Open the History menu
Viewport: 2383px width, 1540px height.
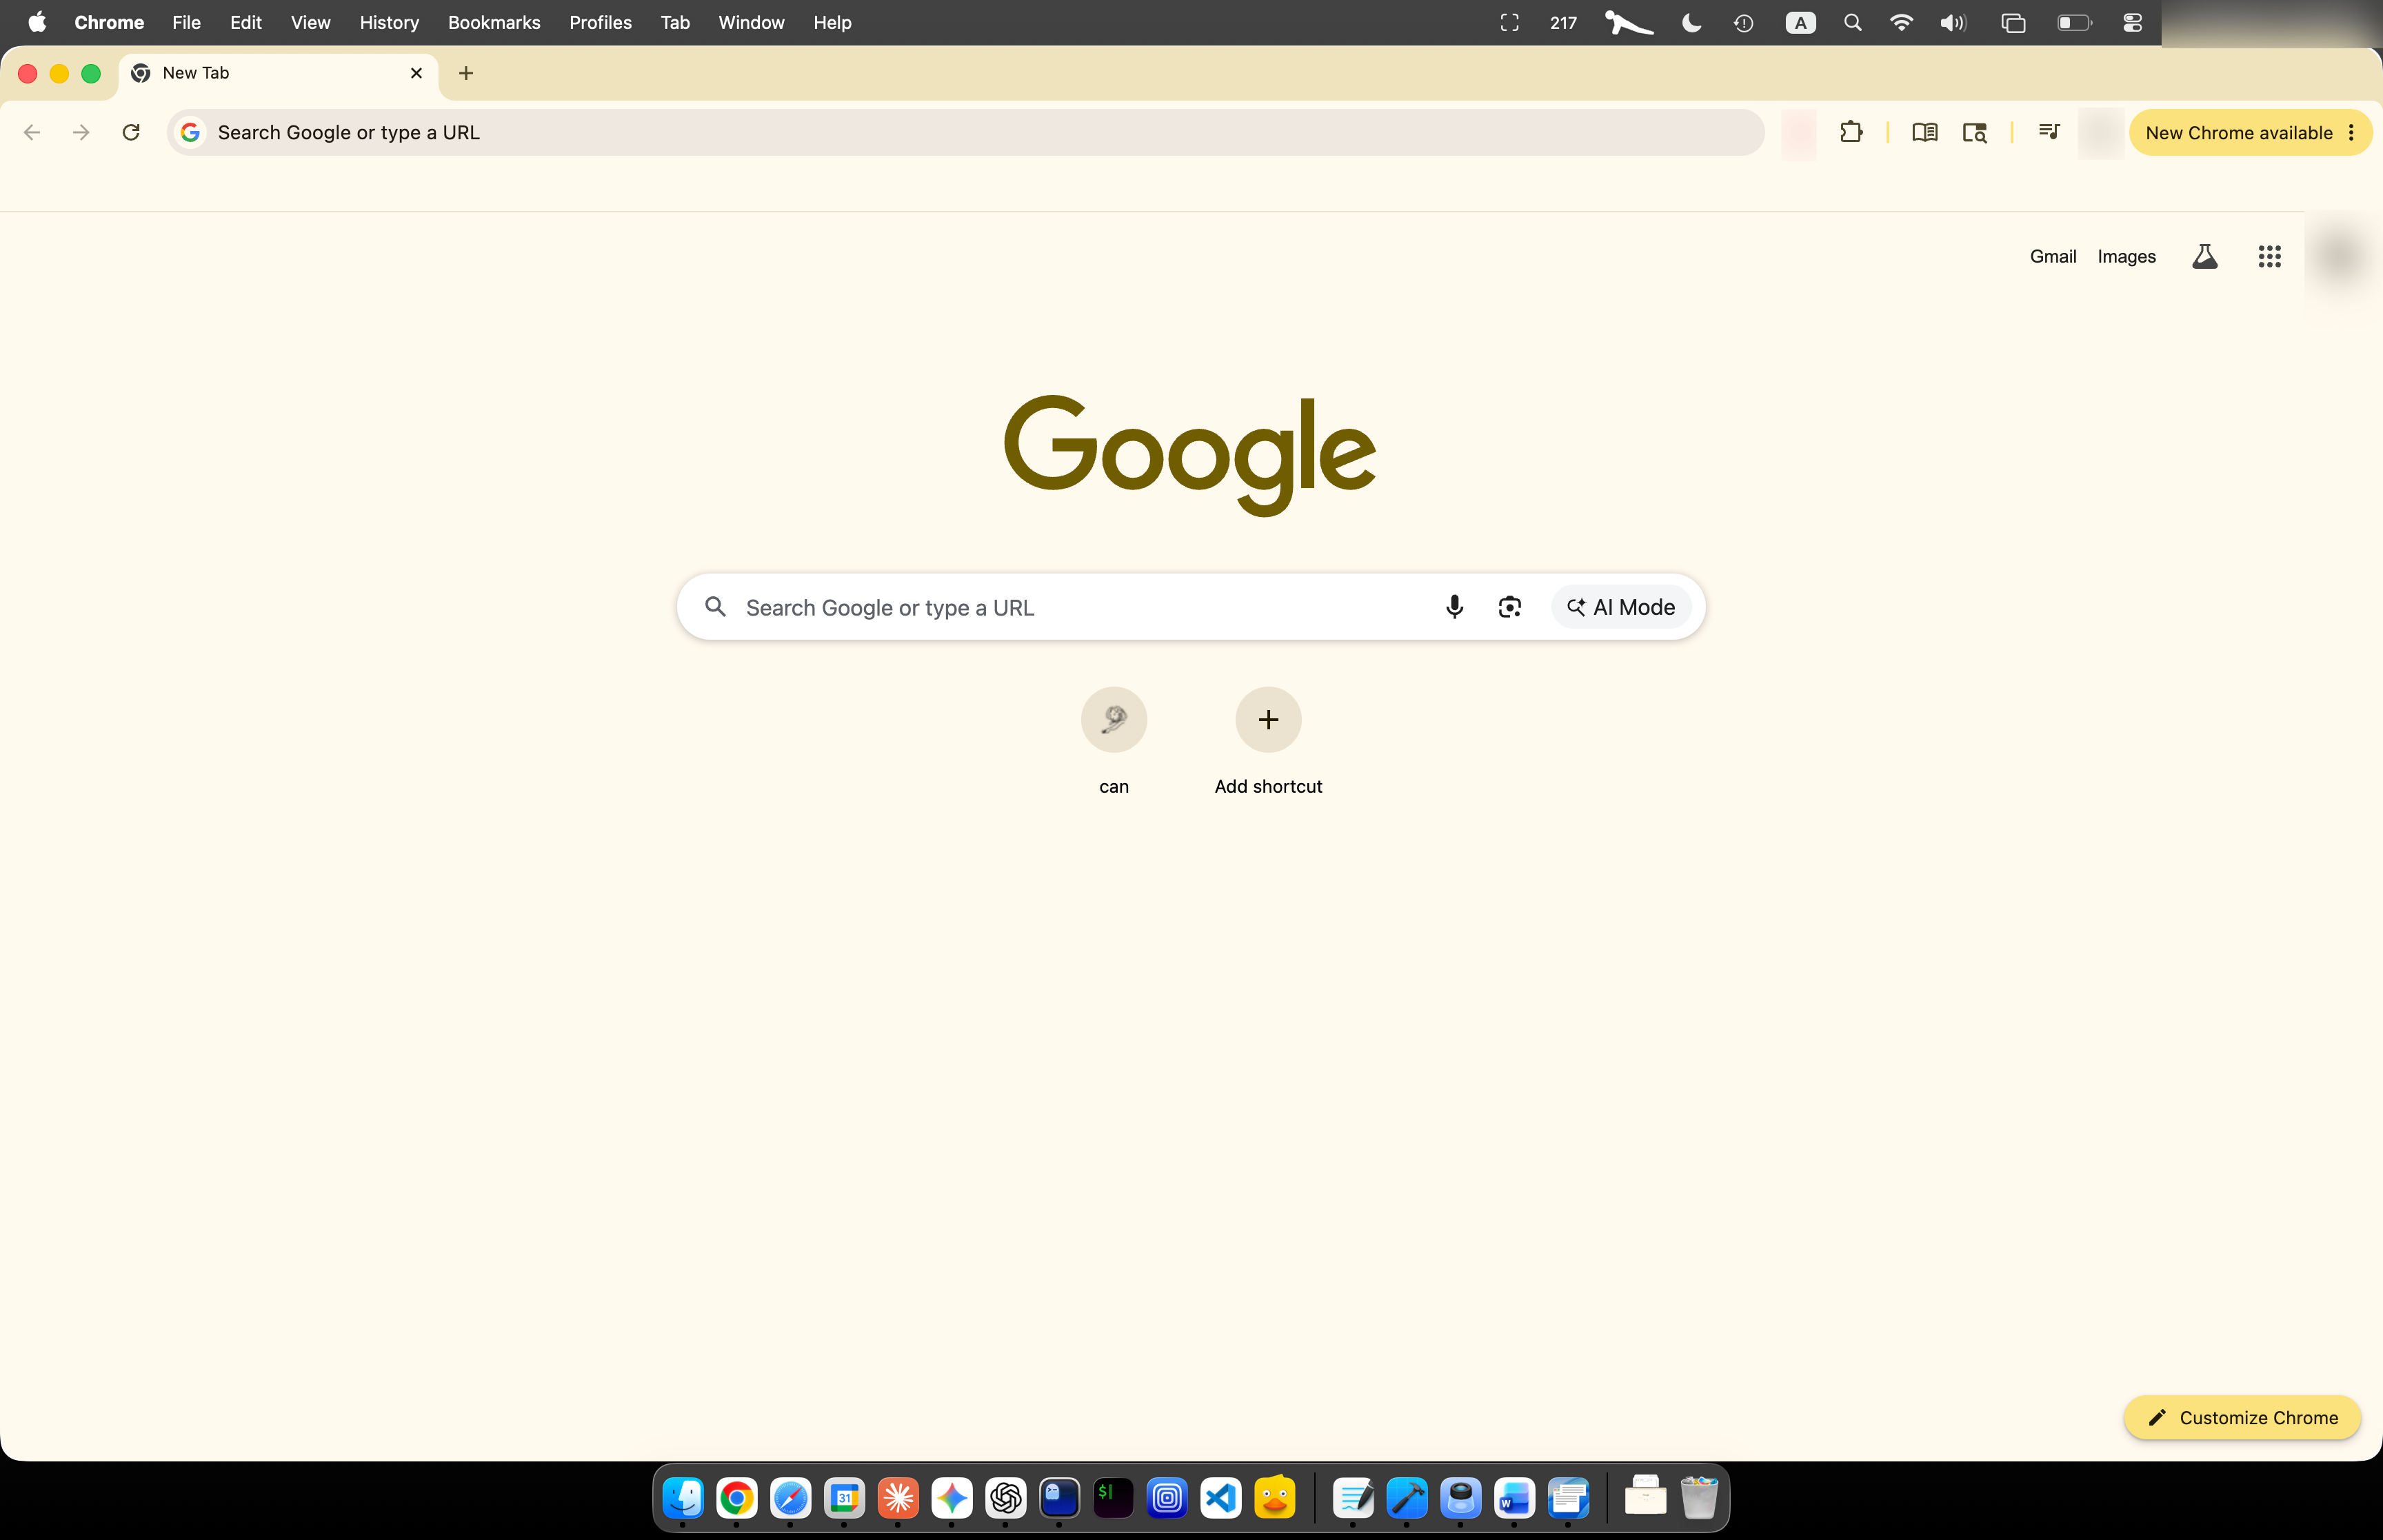point(389,22)
